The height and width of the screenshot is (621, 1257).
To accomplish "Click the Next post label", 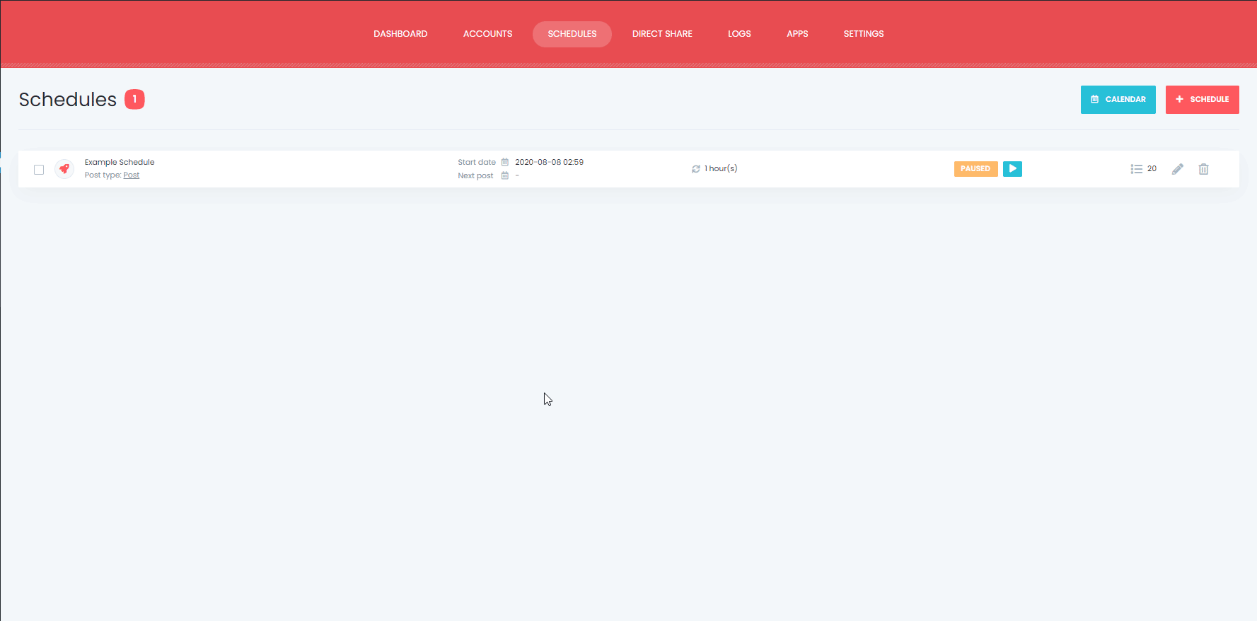I will [x=475, y=175].
